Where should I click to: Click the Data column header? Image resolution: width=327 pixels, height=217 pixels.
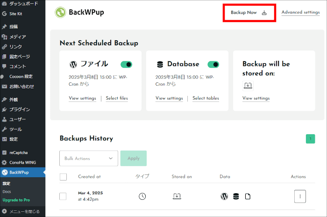click(x=225, y=177)
